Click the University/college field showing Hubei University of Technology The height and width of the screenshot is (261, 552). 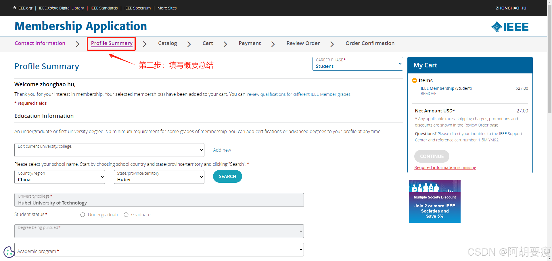point(159,200)
